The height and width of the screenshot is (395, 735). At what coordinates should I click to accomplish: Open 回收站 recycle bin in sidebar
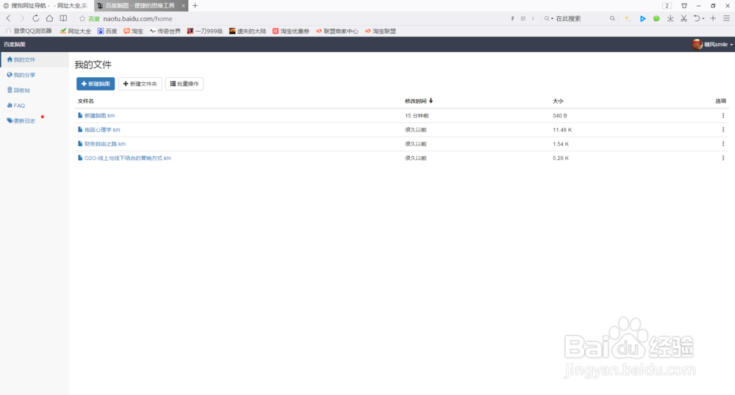coord(19,90)
